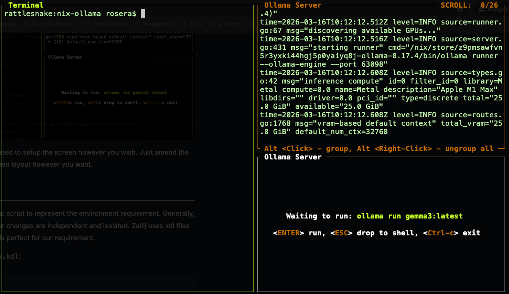Focus the lower white Ollama Server pane title
Screen dimensions: 509x294
293,157
